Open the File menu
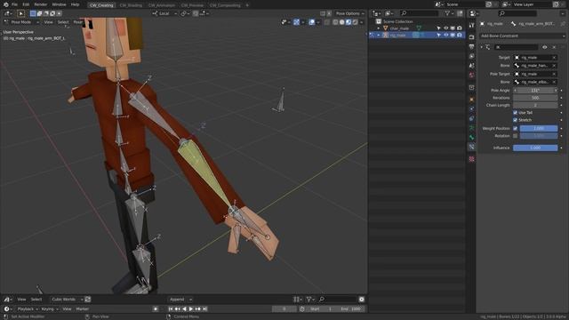This screenshot has width=569, height=320. pos(14,4)
